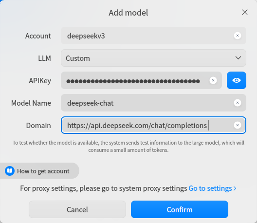This screenshot has width=257, height=223.
Task: Click into the masked APIKey field
Action: [141, 80]
